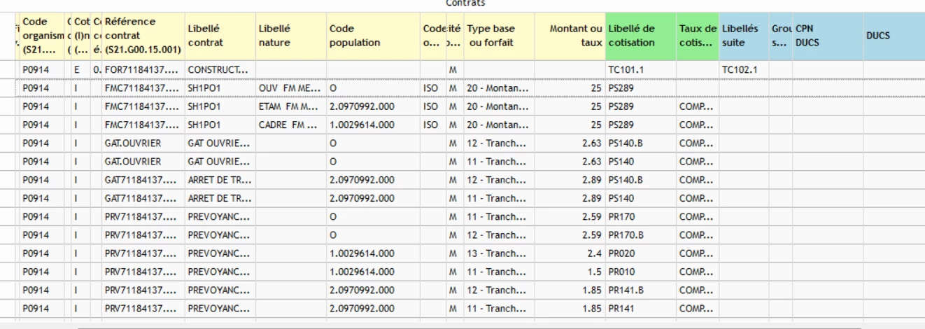Click the Libellé nature column header
This screenshot has height=329, width=925.
(290, 36)
